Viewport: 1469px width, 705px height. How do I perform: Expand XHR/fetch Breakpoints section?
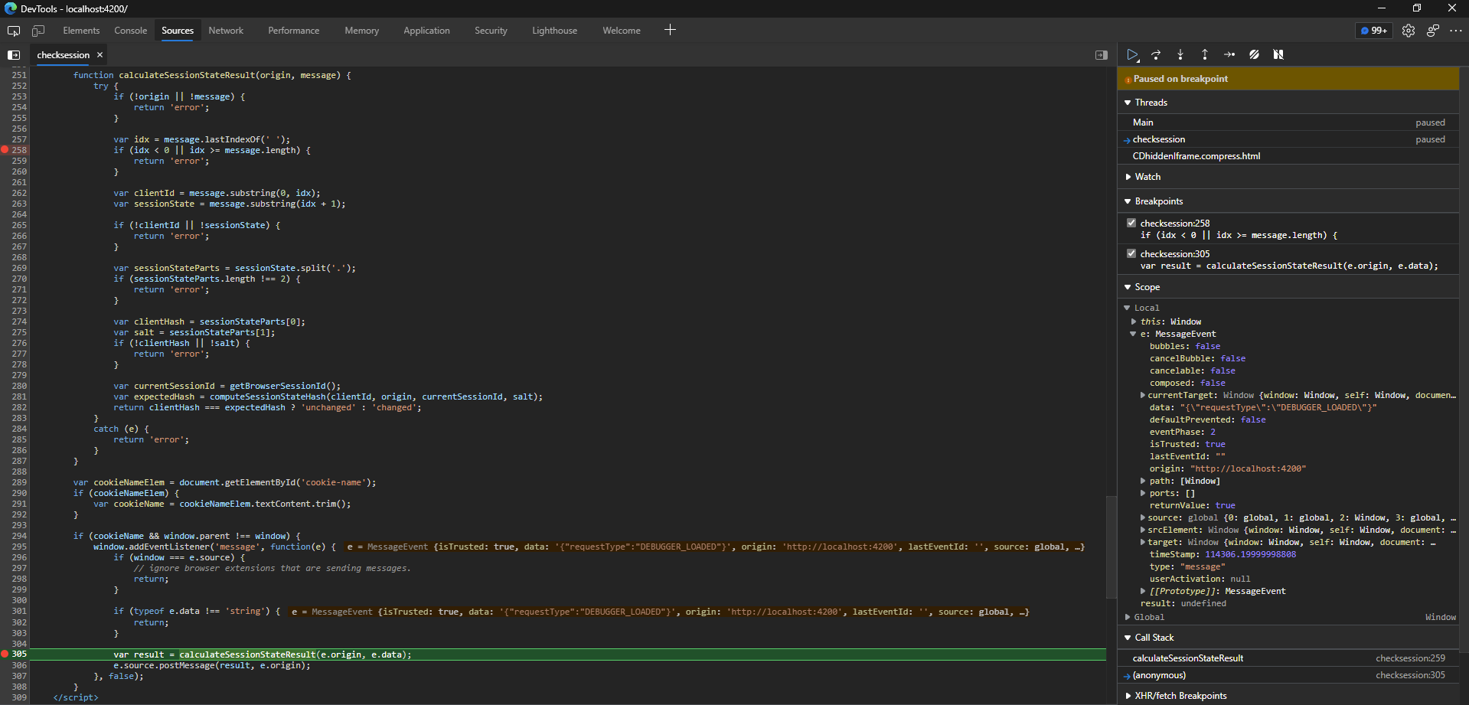pyautogui.click(x=1128, y=696)
